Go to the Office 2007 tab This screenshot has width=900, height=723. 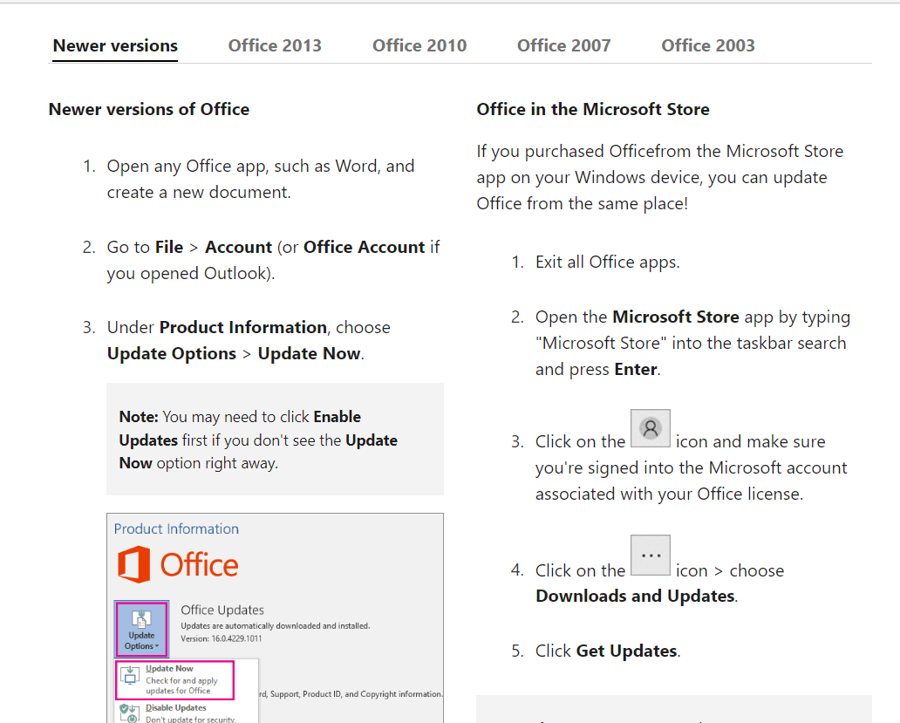(x=563, y=45)
